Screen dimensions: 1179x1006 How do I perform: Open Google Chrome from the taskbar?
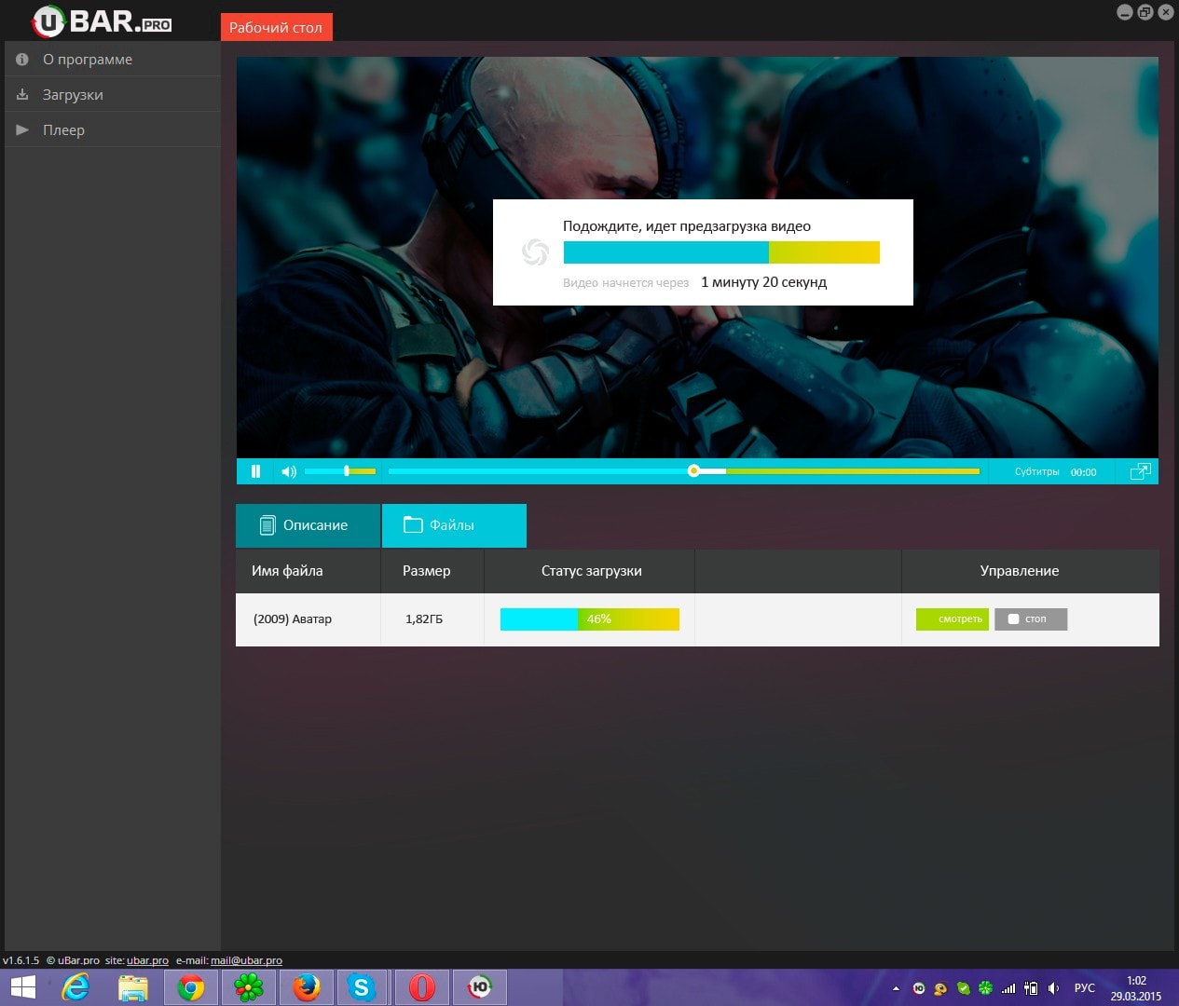[191, 987]
